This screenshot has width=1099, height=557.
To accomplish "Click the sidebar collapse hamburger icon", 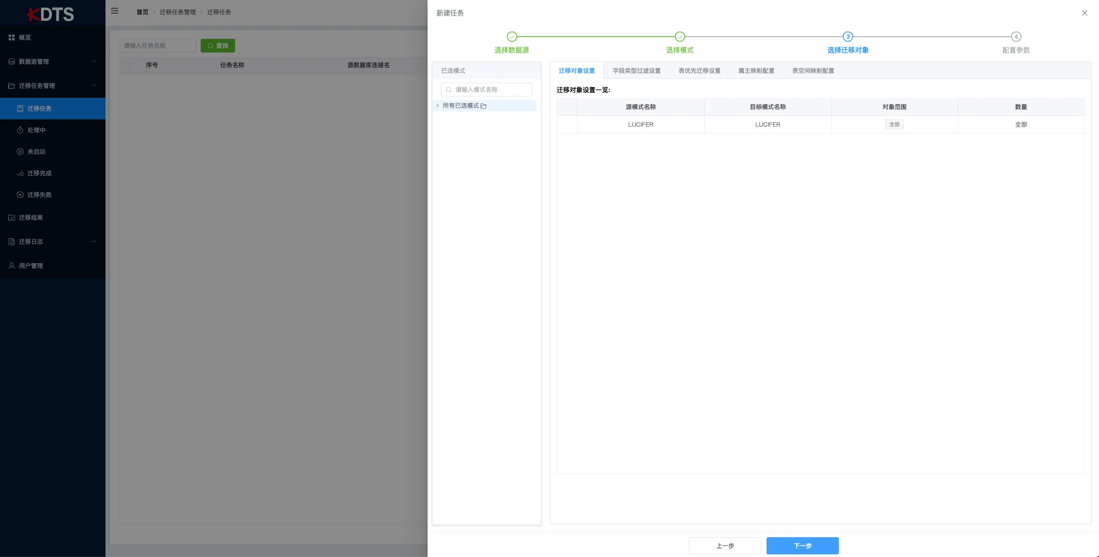I will [114, 11].
